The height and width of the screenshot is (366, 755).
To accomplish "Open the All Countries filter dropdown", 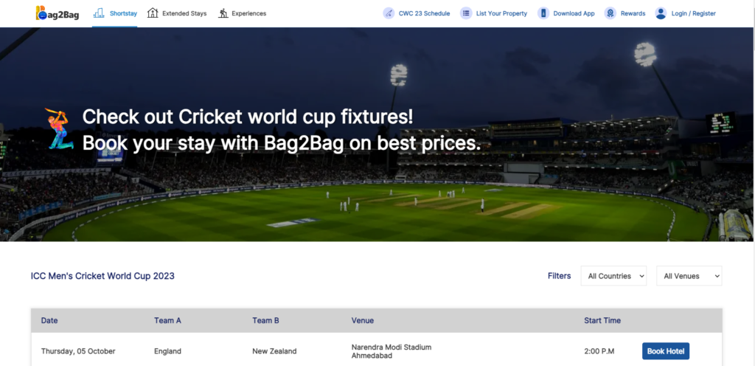I will [613, 276].
